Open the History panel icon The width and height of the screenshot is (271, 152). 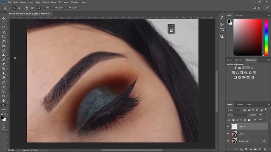[x=222, y=17]
